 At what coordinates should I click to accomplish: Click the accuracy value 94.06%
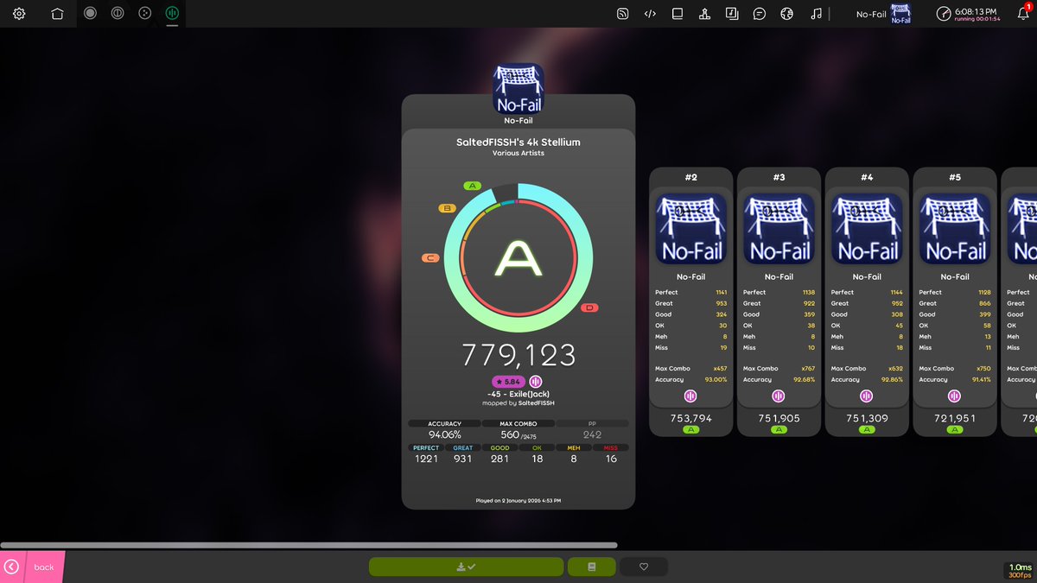pos(445,434)
